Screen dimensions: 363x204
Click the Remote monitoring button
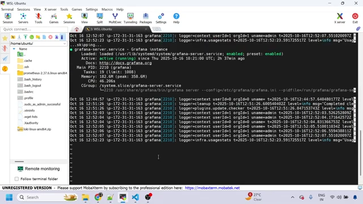click(39, 169)
